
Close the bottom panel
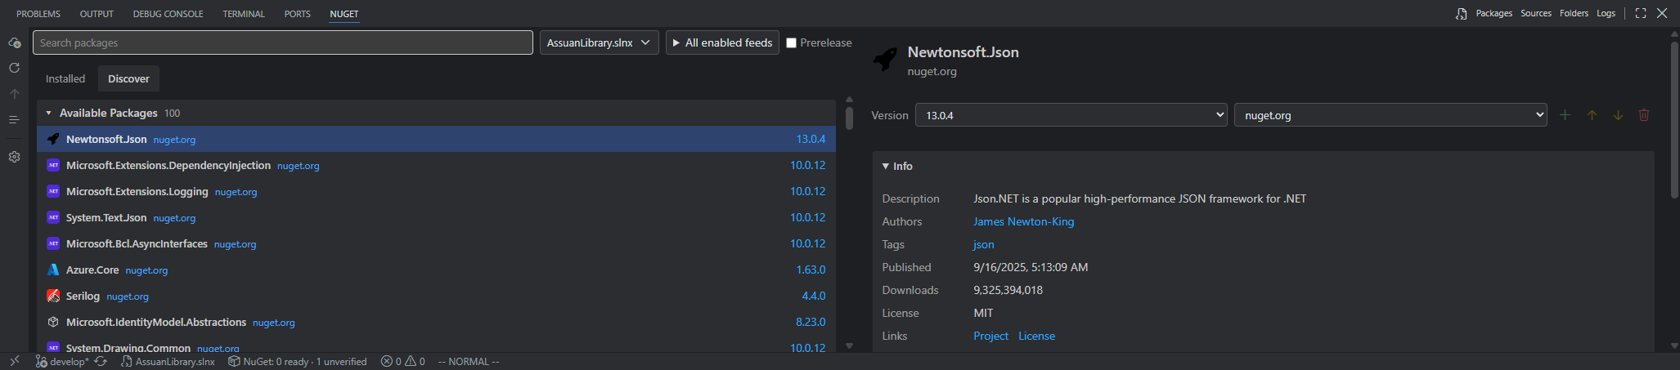1662,13
